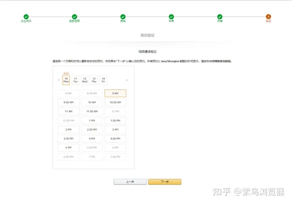Pick the 11 AM time slot

(69, 111)
